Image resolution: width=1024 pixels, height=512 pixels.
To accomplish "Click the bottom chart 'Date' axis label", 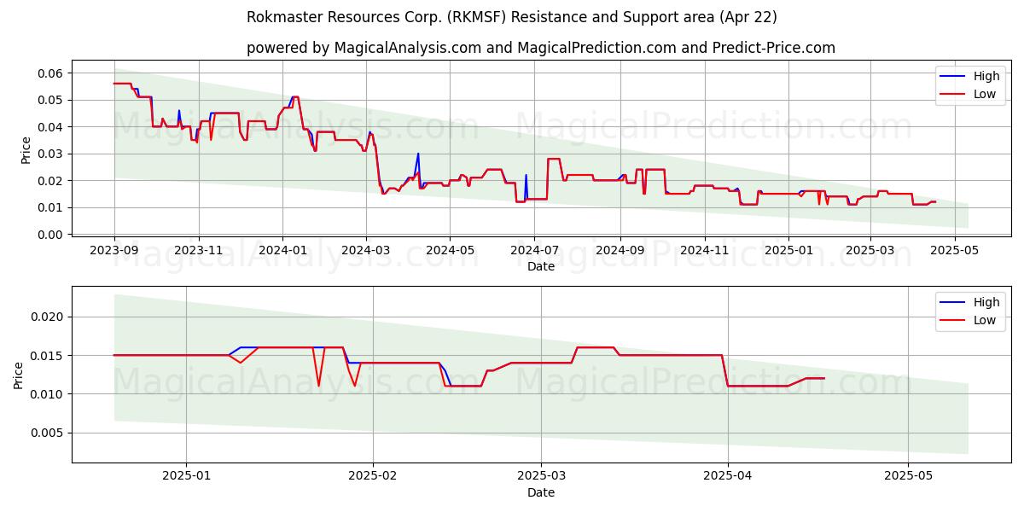I will coord(541,492).
